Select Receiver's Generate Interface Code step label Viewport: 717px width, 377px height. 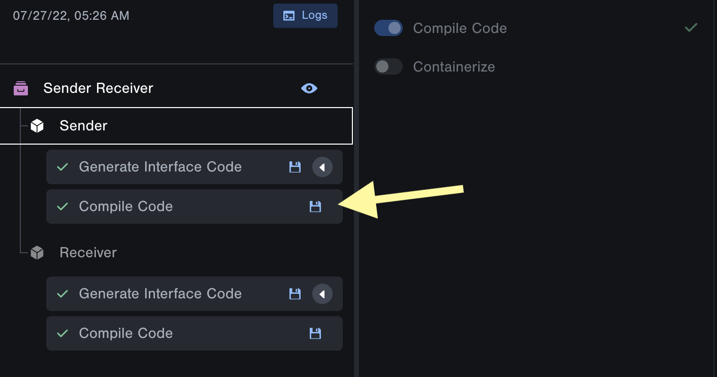(x=160, y=294)
